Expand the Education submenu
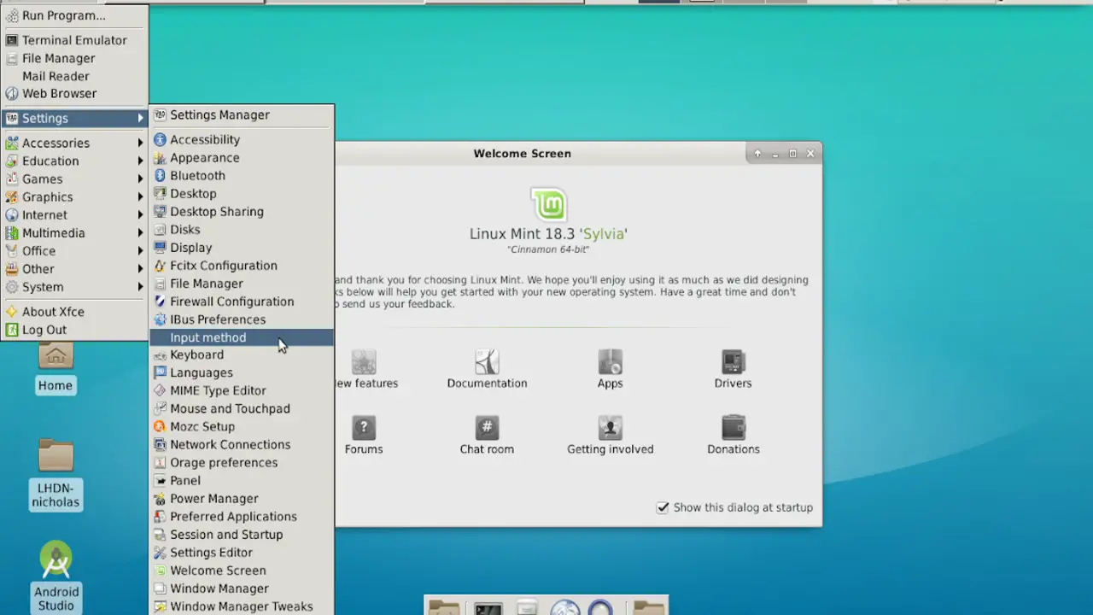The image size is (1093, 615). pyautogui.click(x=74, y=161)
